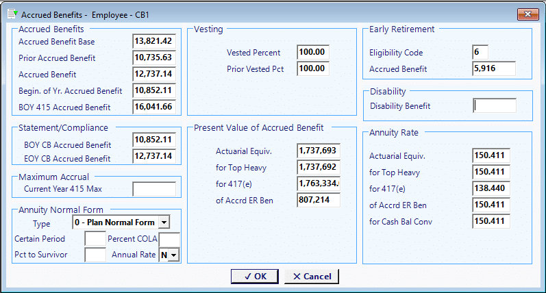
Task: Click the Statement/Compliance group heading
Action: pos(63,128)
